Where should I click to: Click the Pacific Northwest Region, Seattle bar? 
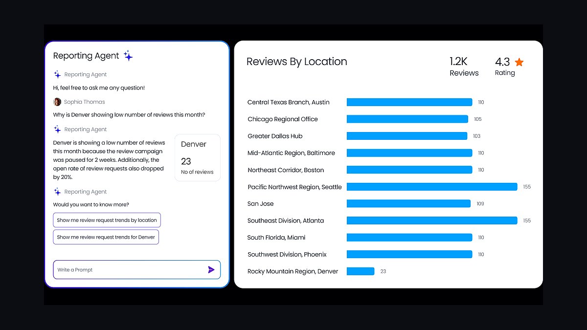(432, 187)
